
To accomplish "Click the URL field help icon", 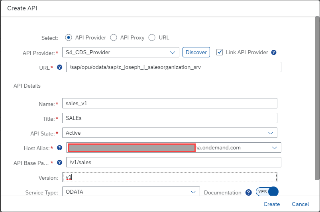I will (x=60, y=67).
